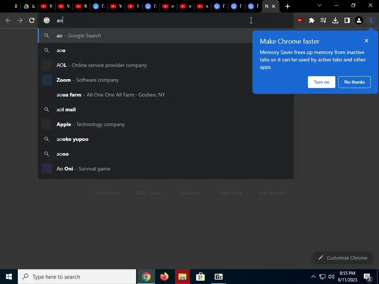Launch Firefox from the taskbar

tap(164, 277)
